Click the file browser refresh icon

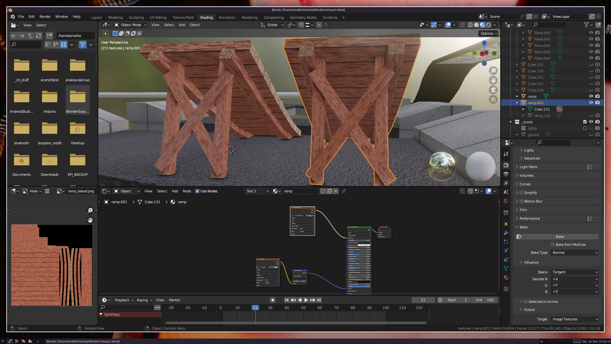pyautogui.click(x=39, y=36)
